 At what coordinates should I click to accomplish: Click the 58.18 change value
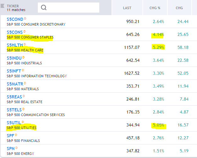(x=183, y=47)
